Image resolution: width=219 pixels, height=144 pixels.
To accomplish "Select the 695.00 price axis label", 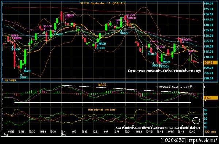I will tap(208, 73).
